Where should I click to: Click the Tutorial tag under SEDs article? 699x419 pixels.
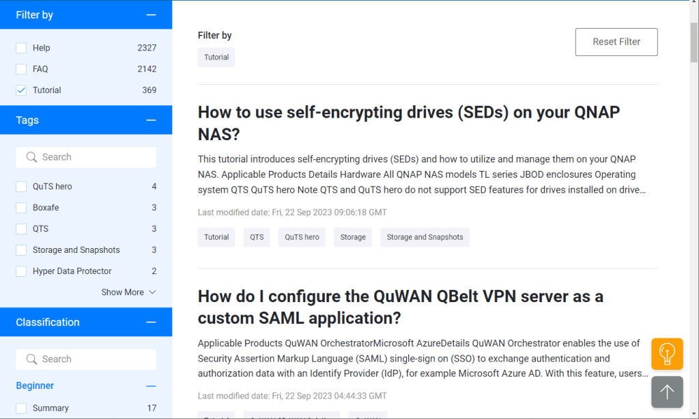[216, 237]
